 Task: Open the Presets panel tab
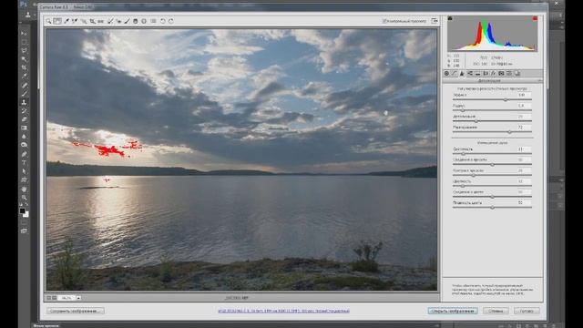click(509, 74)
